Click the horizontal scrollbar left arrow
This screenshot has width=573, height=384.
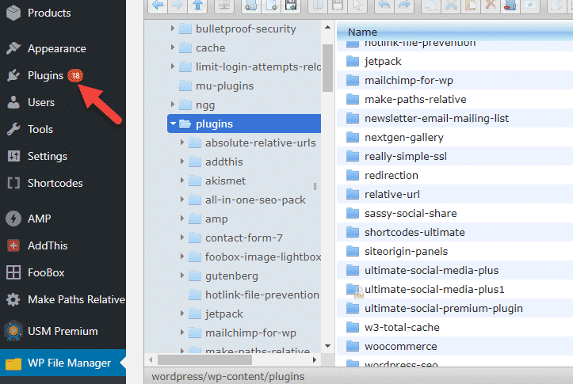point(151,360)
